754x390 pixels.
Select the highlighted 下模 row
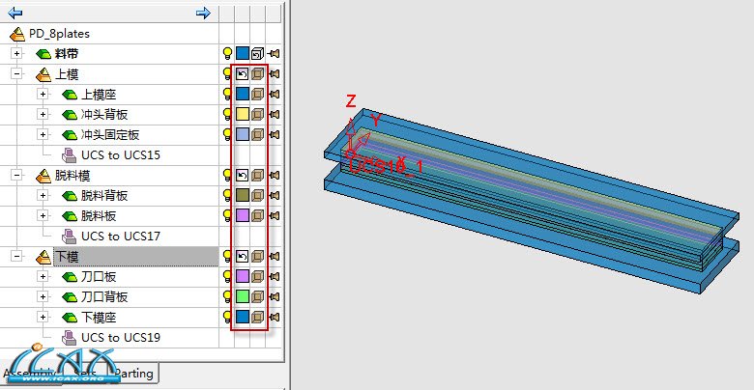point(135,257)
